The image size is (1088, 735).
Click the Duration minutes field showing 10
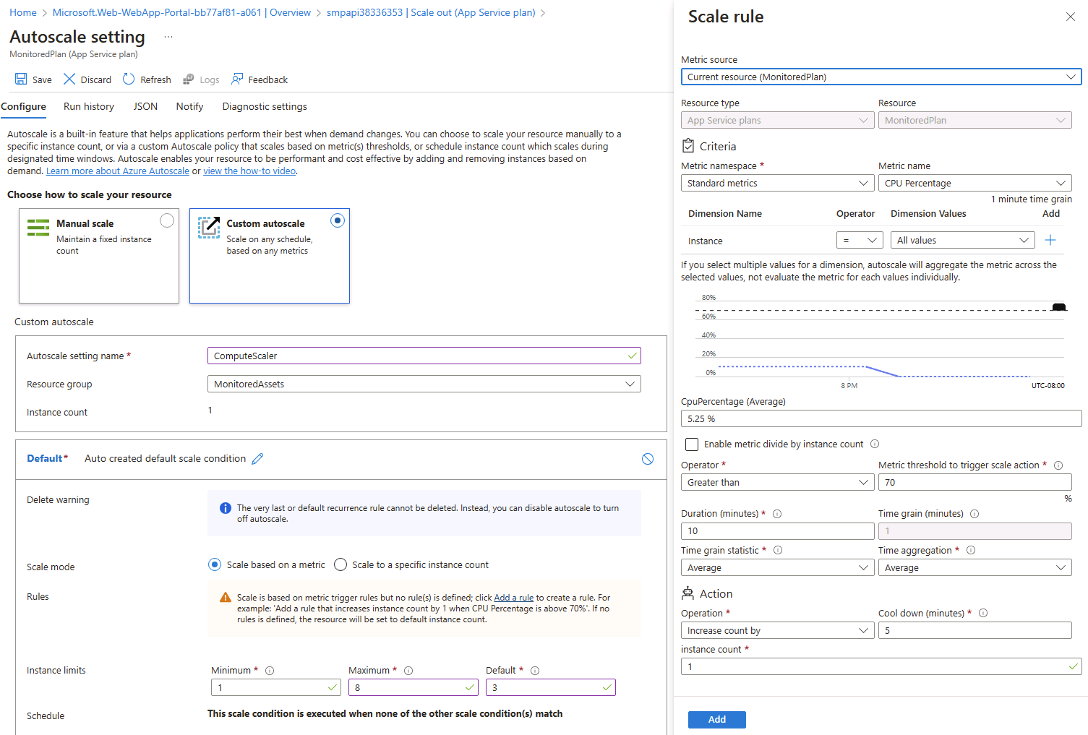(x=778, y=530)
